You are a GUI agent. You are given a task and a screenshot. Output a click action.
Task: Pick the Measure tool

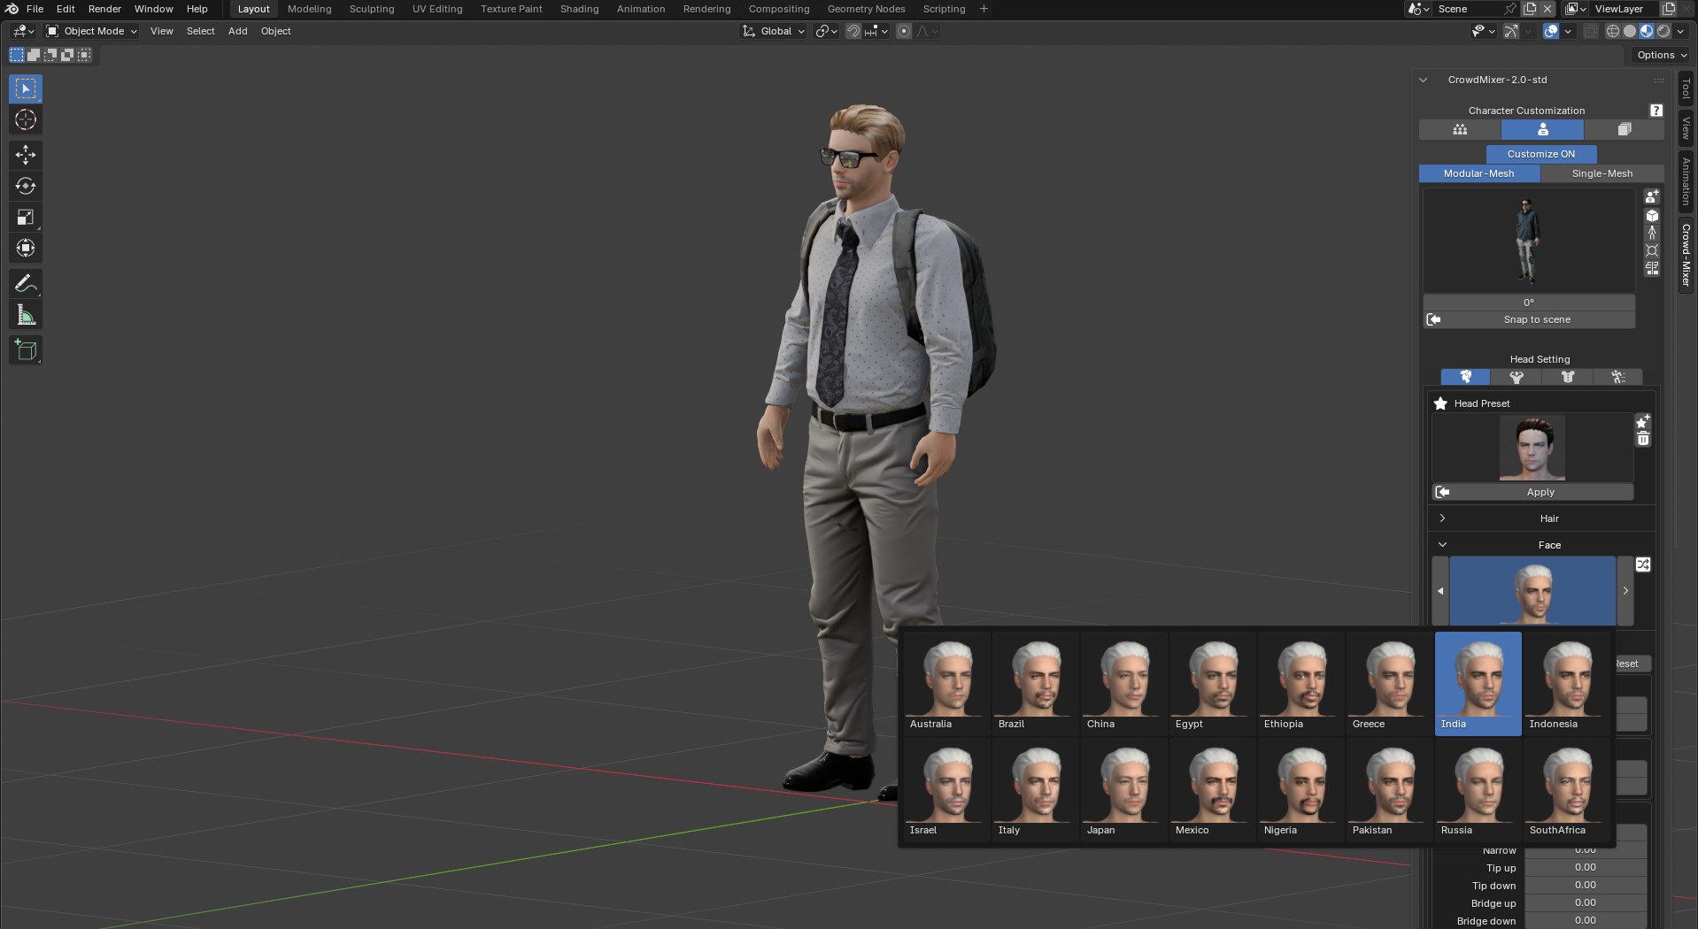click(26, 315)
